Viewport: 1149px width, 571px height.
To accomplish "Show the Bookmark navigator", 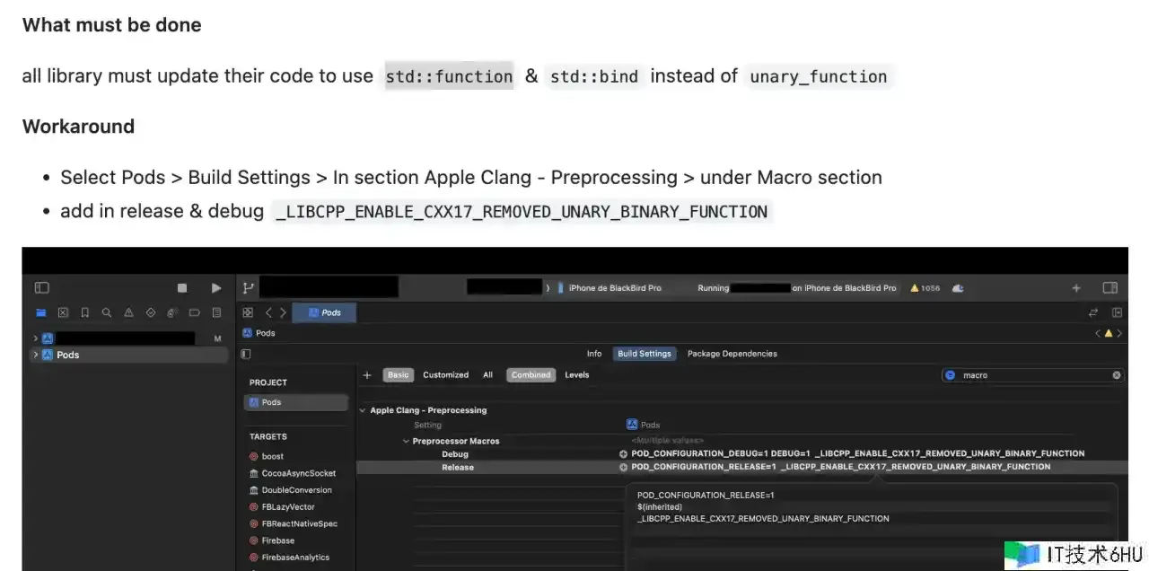I will coord(85,313).
